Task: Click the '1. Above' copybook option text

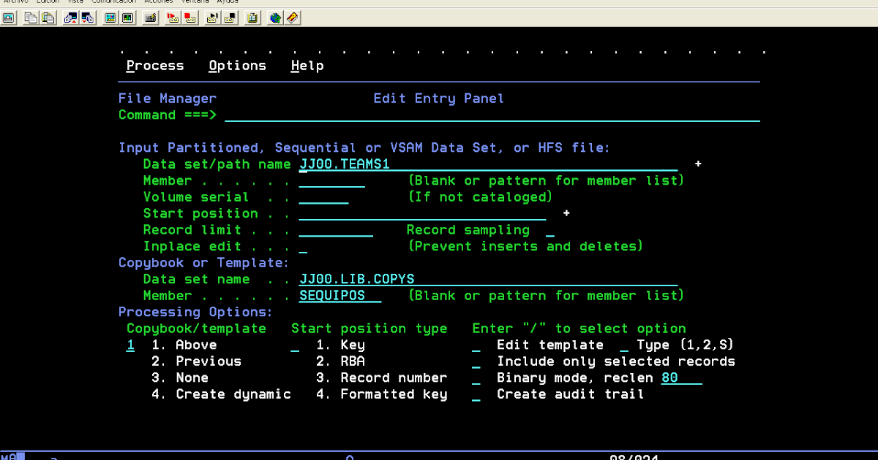Action: tap(184, 345)
